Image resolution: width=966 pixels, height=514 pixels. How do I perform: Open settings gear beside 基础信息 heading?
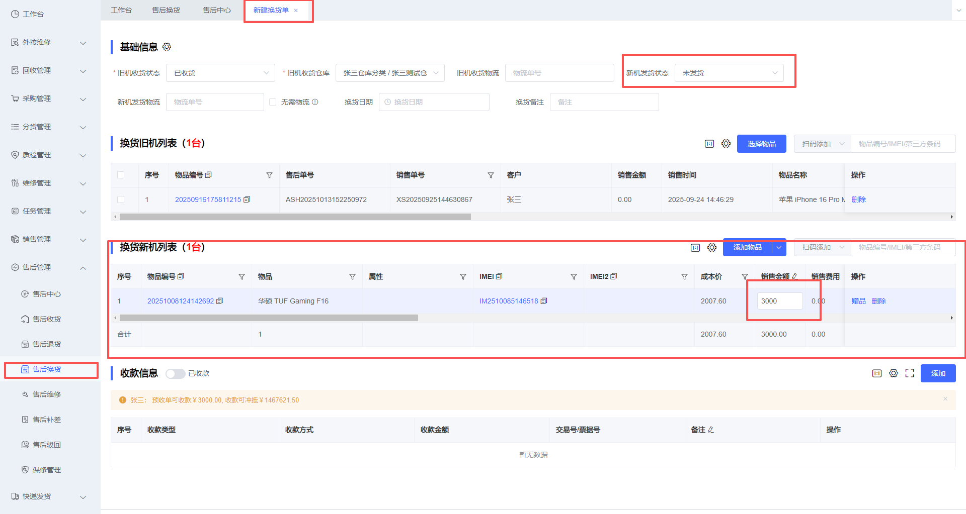167,47
